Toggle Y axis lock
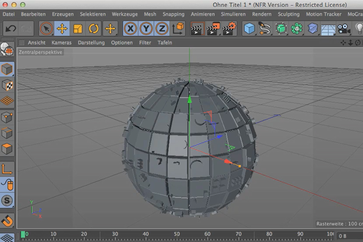Screen dimensions: 363x242 point(146,29)
